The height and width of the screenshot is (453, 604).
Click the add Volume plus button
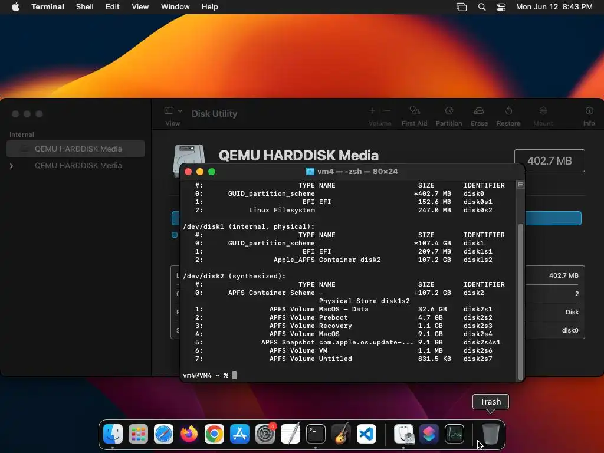pyautogui.click(x=372, y=111)
